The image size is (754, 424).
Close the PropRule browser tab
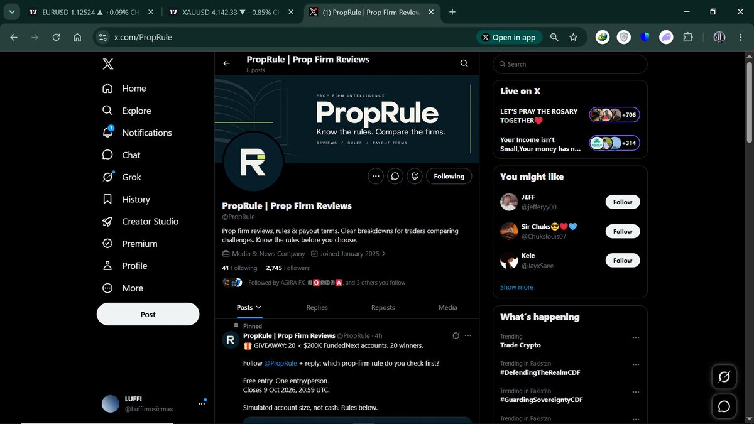coord(430,12)
